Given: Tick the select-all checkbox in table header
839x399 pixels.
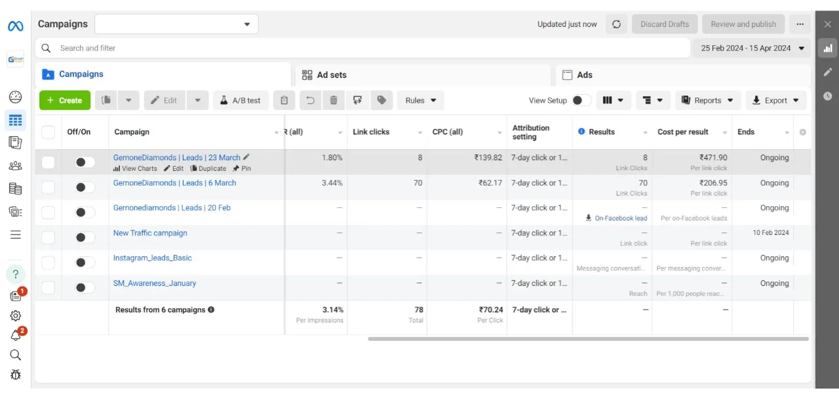Looking at the screenshot, I should (48, 132).
